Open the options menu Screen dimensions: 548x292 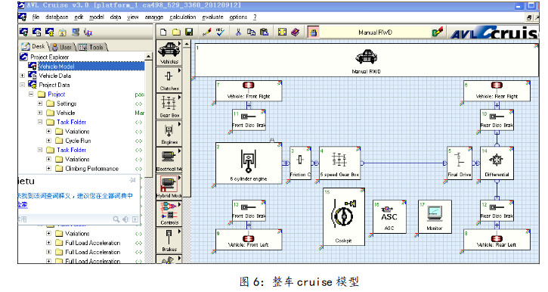click(x=238, y=17)
